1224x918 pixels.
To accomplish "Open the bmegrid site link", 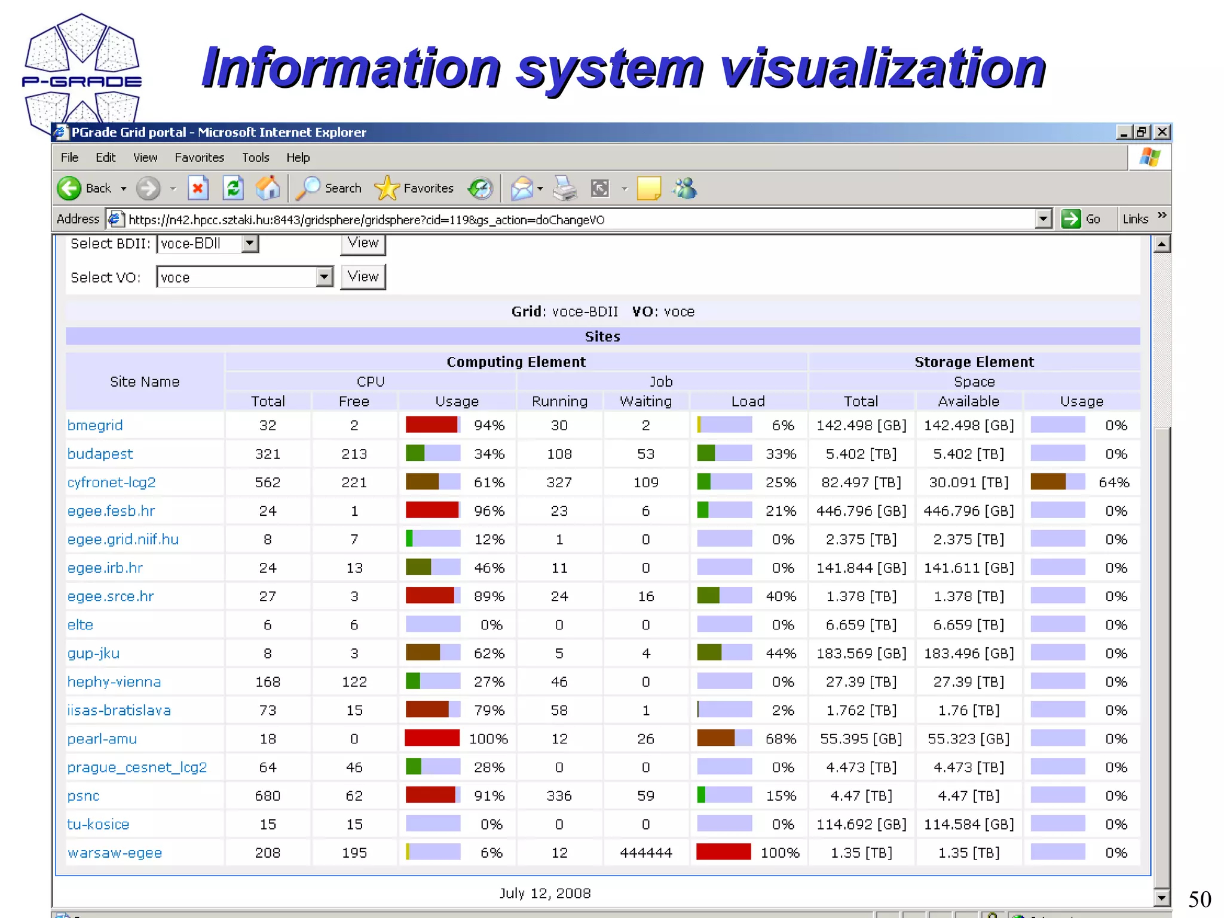I will [95, 425].
